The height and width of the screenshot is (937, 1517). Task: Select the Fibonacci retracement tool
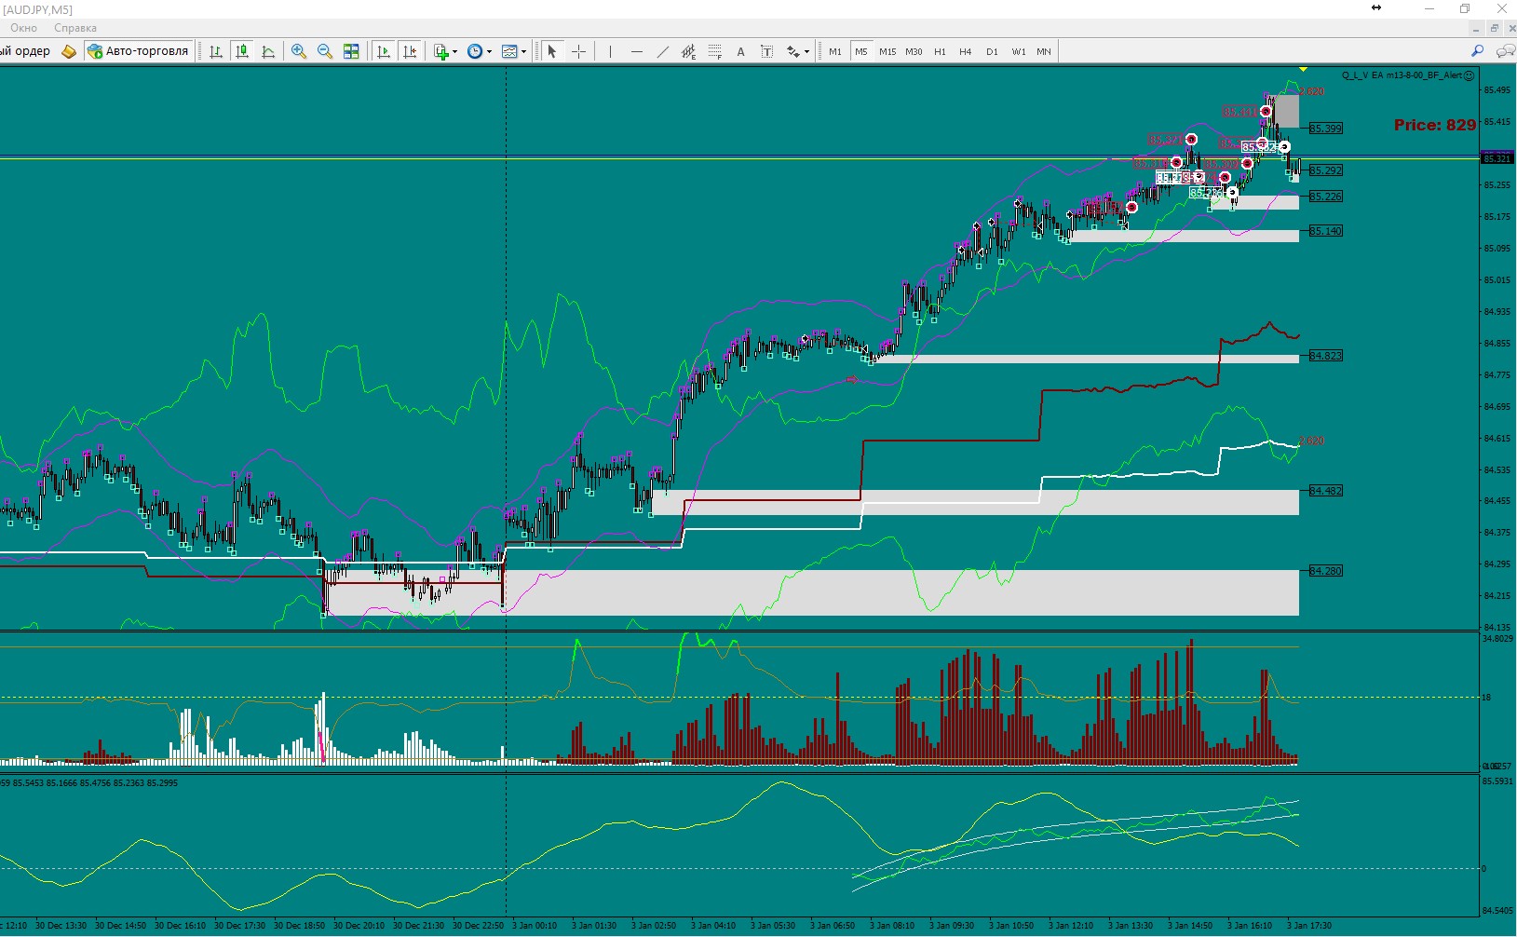(x=714, y=51)
